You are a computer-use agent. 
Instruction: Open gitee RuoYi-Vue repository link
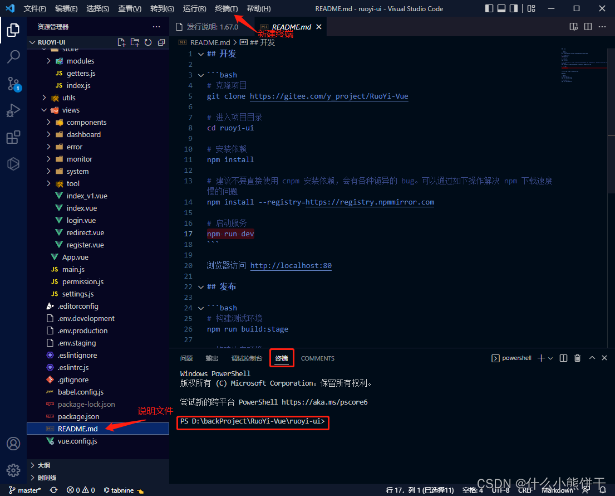click(329, 96)
